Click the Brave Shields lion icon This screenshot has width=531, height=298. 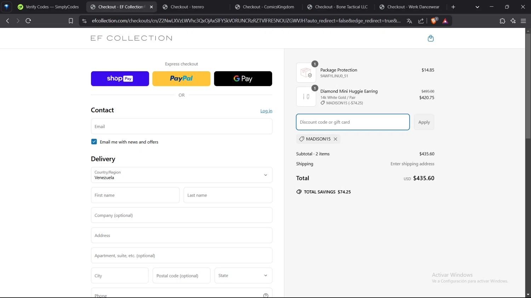tap(434, 21)
